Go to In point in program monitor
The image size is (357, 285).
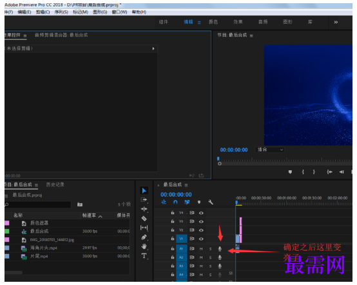tap(329, 172)
